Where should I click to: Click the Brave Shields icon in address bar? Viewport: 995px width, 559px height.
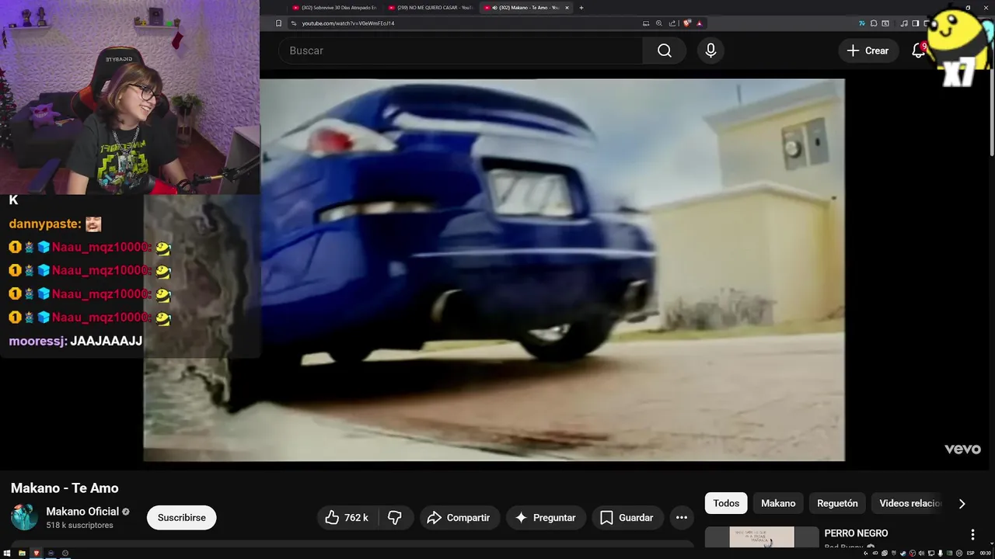(686, 23)
